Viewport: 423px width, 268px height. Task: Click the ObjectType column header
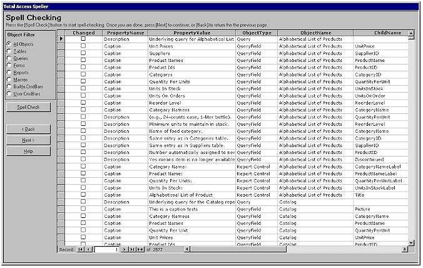click(x=257, y=32)
